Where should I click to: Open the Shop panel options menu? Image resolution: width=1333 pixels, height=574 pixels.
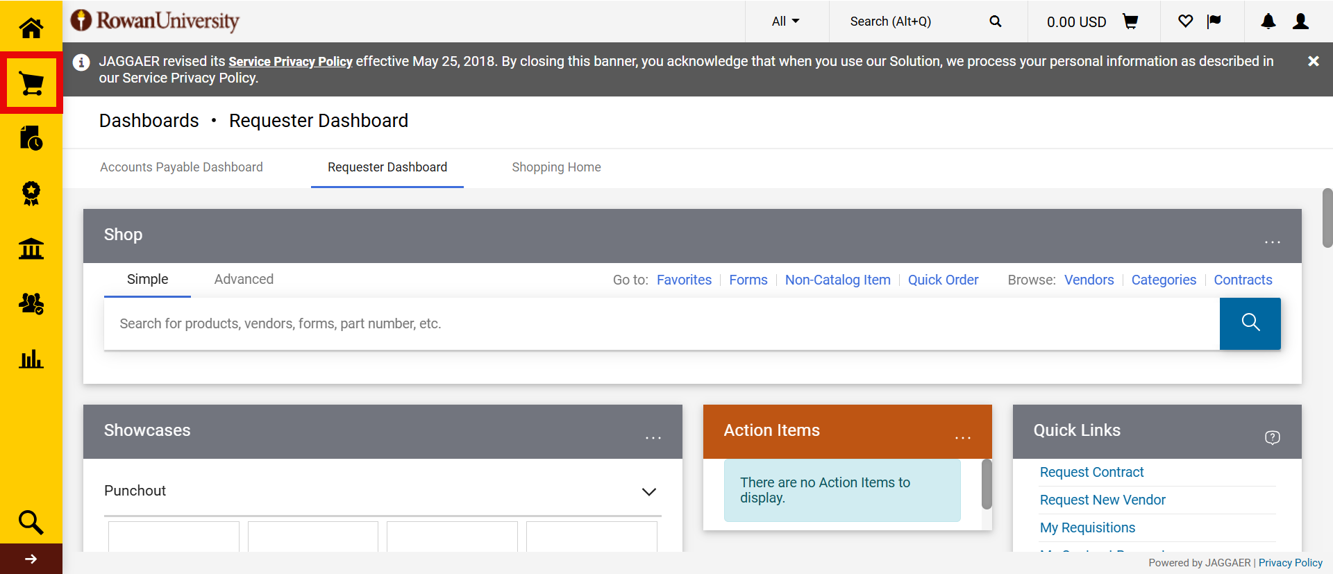[x=1272, y=242]
